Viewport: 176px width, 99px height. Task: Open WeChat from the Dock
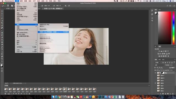pos(78,97)
